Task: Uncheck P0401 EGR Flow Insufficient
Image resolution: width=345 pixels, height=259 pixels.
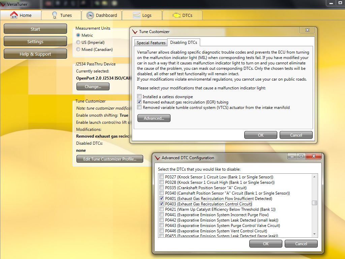Action: click(161, 198)
